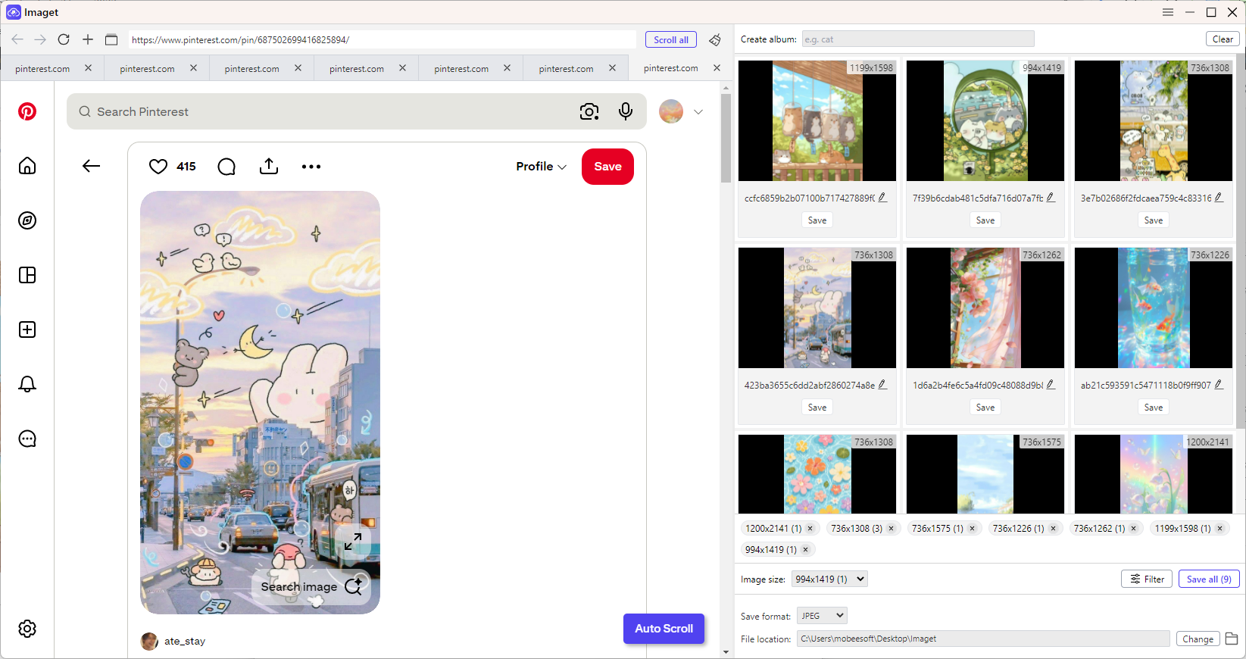Viewport: 1246px width, 659px height.
Task: Open messages chat bubble icon
Action: pyautogui.click(x=27, y=439)
